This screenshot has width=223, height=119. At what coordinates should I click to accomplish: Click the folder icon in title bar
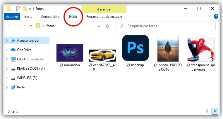point(8,9)
